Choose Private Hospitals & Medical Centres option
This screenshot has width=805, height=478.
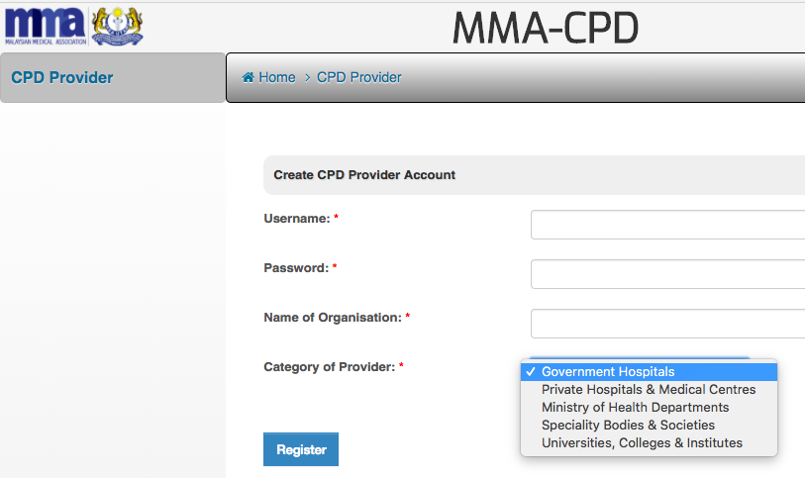[x=649, y=390]
